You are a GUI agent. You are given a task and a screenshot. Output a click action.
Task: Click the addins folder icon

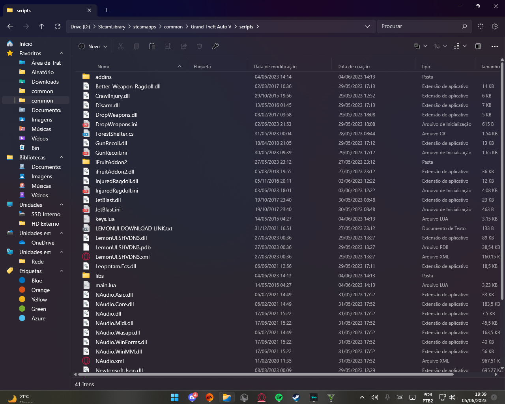coord(86,77)
